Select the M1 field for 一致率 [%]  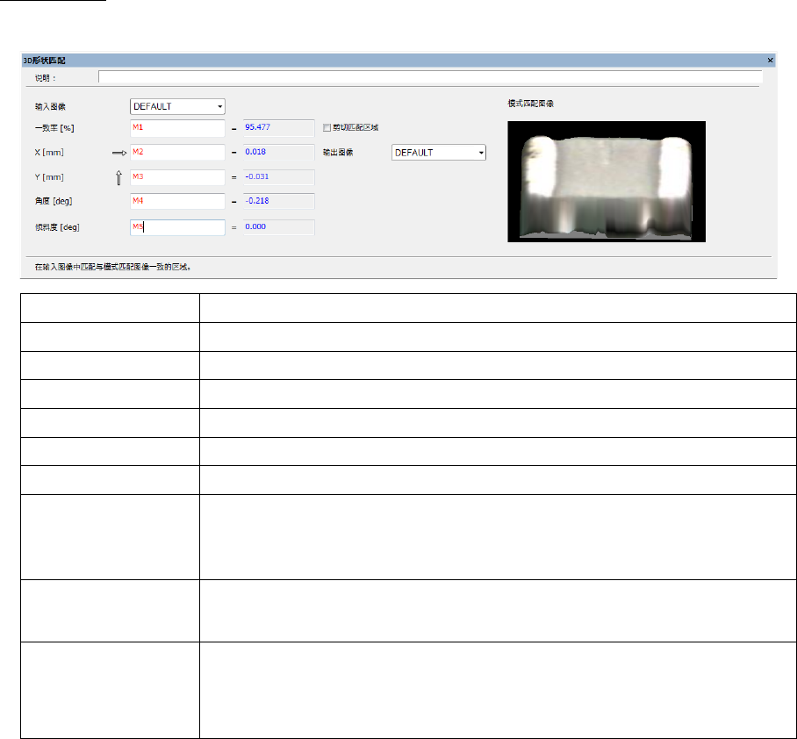[177, 128]
